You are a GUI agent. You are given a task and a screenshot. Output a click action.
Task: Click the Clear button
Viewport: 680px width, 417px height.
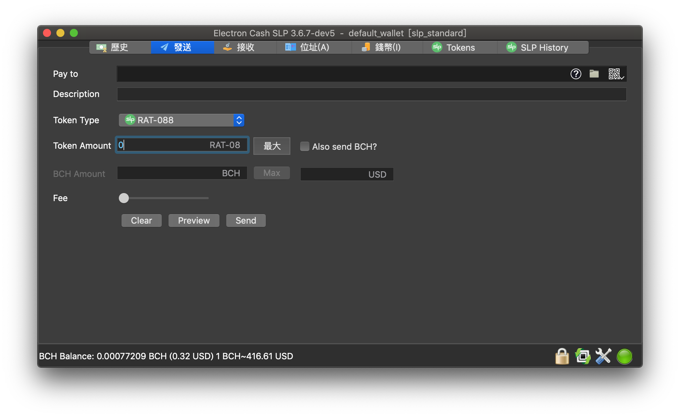tap(142, 221)
